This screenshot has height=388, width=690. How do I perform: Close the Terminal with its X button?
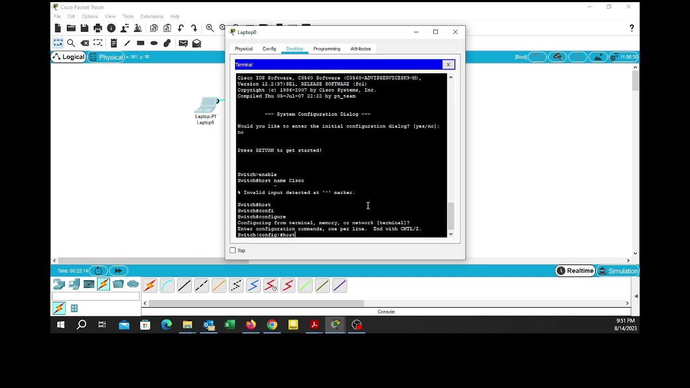pyautogui.click(x=448, y=65)
